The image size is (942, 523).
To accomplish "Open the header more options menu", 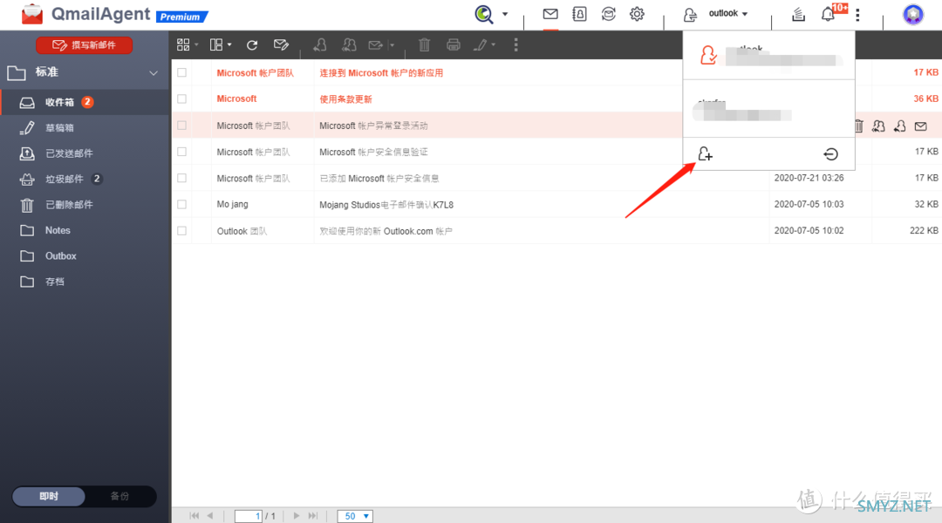I will coord(857,15).
